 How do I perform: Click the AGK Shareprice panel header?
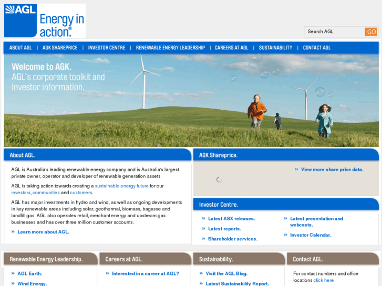(x=286, y=155)
